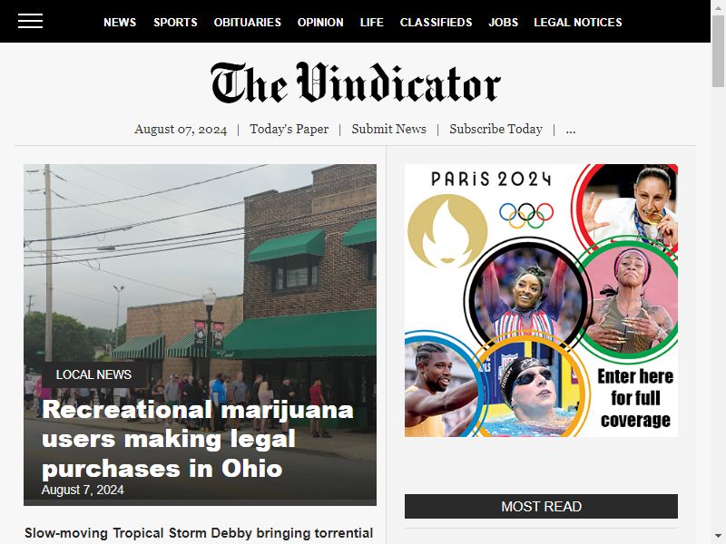Open Legal Notices

click(578, 22)
